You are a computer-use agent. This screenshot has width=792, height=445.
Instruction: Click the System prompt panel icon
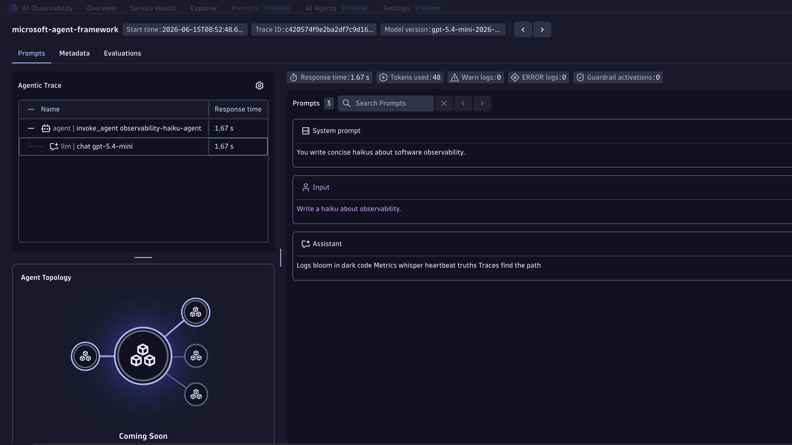305,131
